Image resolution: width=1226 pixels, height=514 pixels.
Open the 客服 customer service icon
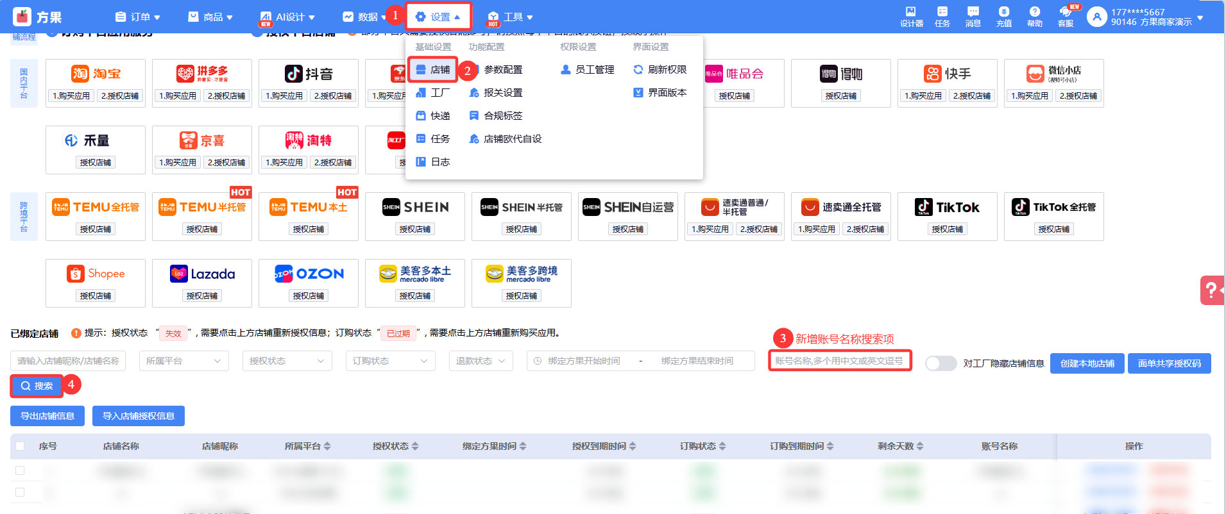tap(1066, 17)
